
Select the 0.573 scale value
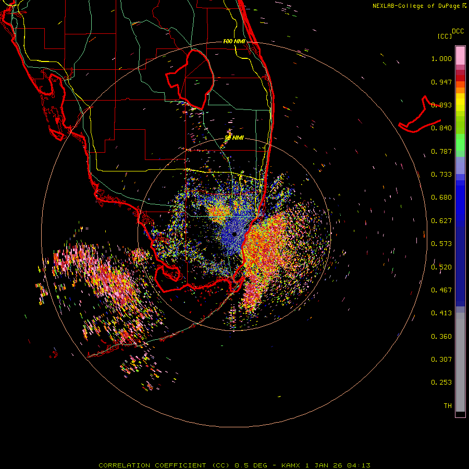tap(441, 244)
